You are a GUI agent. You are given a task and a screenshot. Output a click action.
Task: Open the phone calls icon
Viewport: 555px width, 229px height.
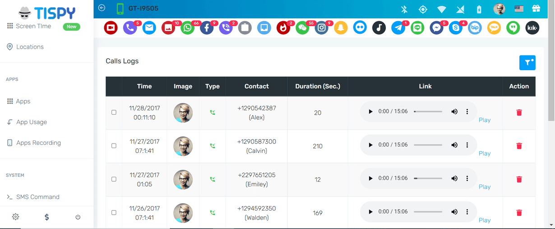(130, 28)
